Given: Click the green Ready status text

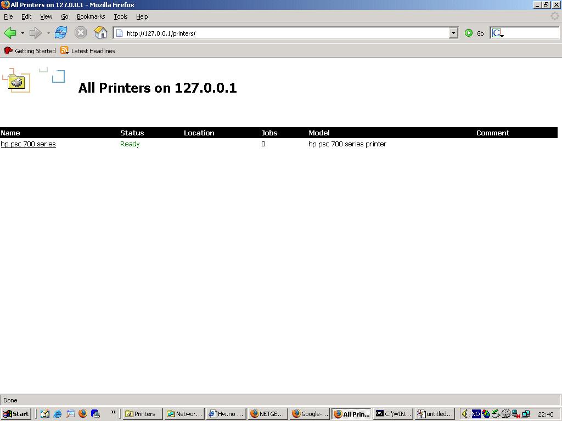Looking at the screenshot, I should [x=130, y=144].
